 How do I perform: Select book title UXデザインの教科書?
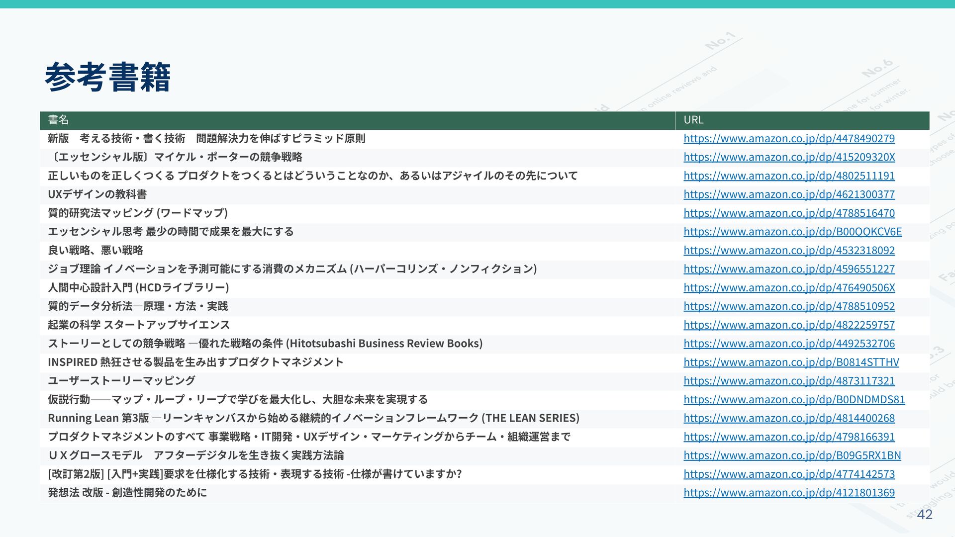(97, 194)
